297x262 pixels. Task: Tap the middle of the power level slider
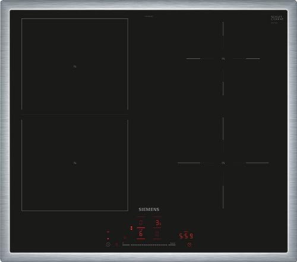(149, 245)
